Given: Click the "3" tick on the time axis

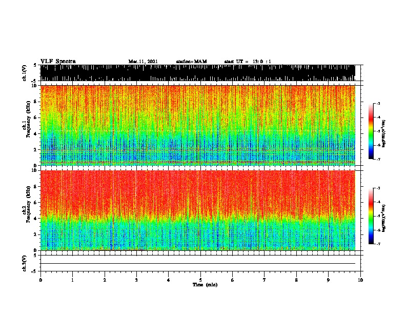Looking at the screenshot, I should pyautogui.click(x=136, y=280).
